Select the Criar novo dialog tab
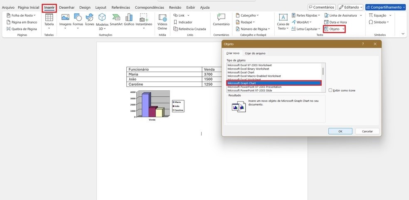Image resolution: width=409 pixels, height=200 pixels. point(233,53)
